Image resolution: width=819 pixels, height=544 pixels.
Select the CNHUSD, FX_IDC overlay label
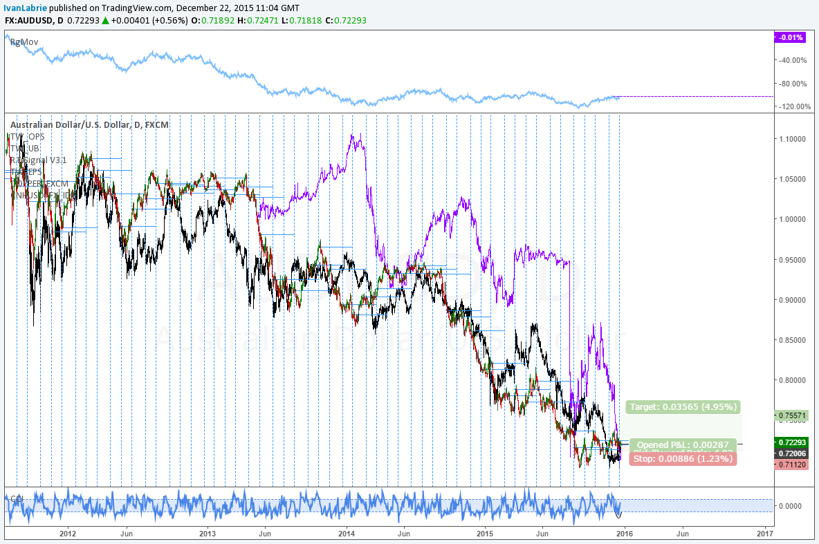point(42,195)
